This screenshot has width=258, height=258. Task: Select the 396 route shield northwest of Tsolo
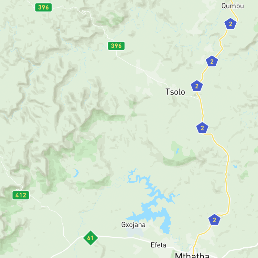coord(116,46)
